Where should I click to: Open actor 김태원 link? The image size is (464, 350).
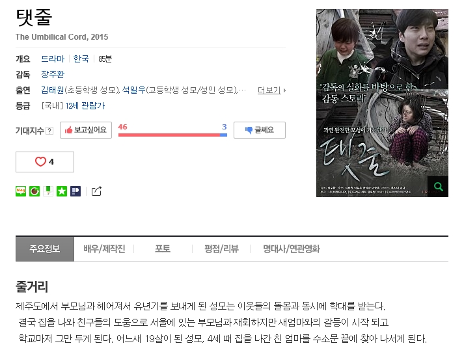(x=53, y=90)
